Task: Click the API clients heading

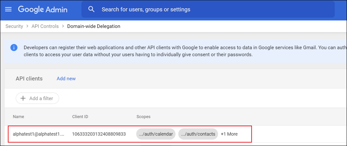Action: click(x=29, y=79)
